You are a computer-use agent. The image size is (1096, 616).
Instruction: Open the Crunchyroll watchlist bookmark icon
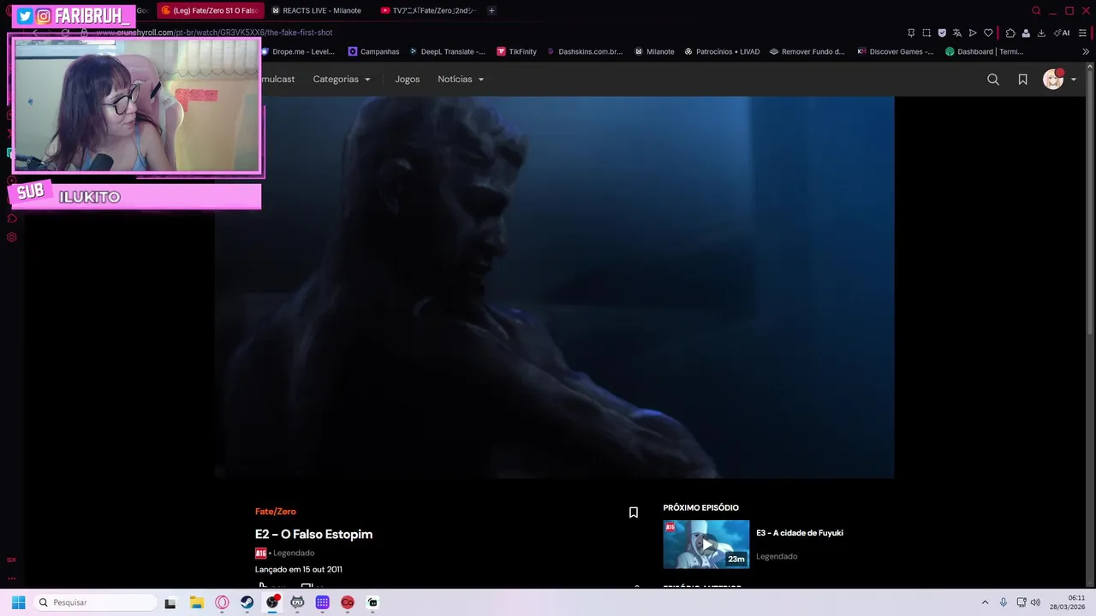(1022, 80)
